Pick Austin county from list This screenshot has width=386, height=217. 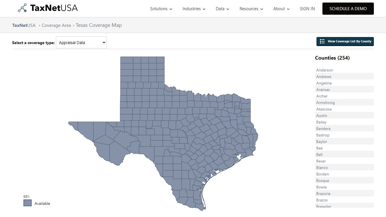[x=344, y=116]
